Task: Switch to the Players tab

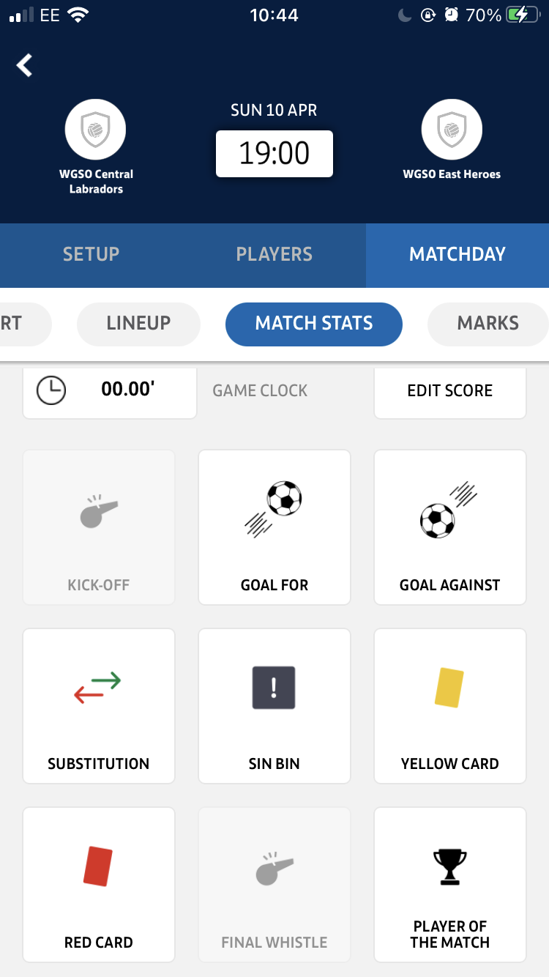Action: 274,255
